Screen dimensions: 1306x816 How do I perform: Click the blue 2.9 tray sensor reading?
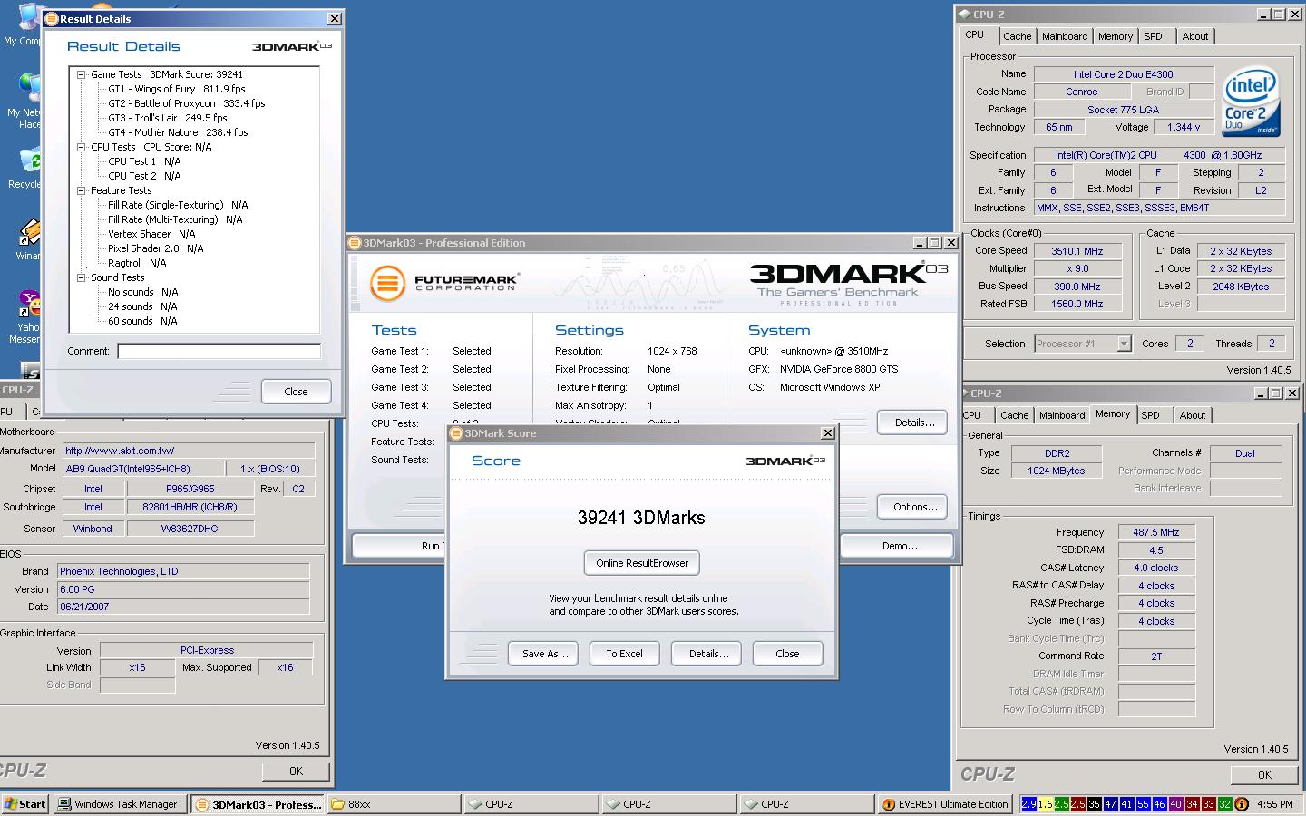1028,804
